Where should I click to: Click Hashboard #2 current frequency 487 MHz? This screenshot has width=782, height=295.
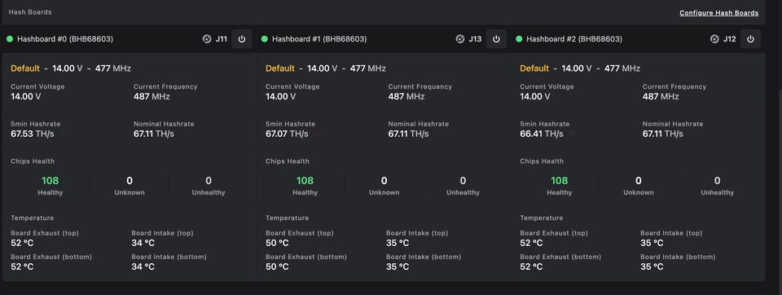(x=661, y=96)
